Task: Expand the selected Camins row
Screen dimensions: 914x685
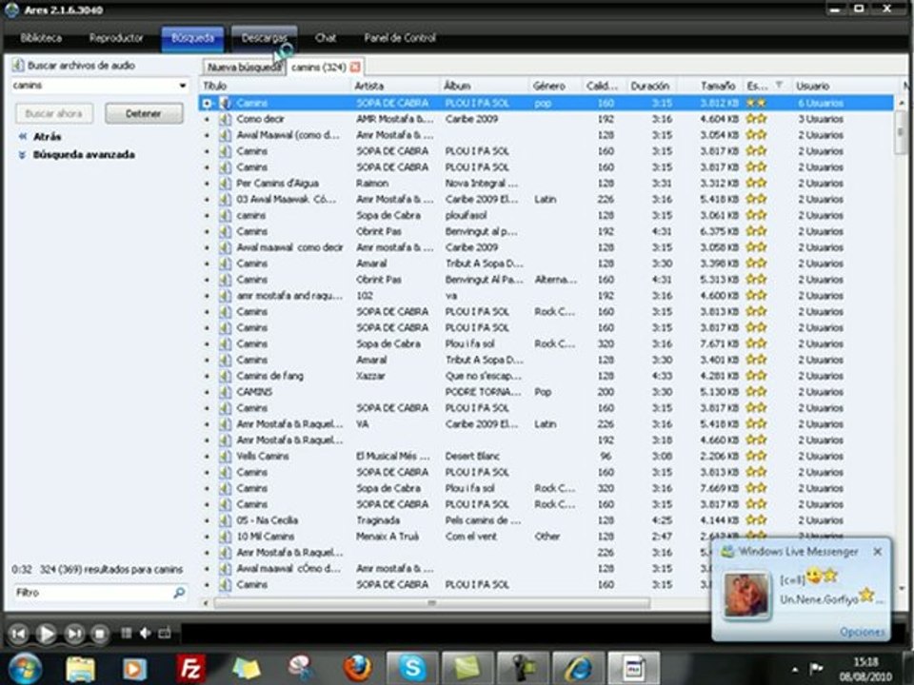Action: coord(207,103)
